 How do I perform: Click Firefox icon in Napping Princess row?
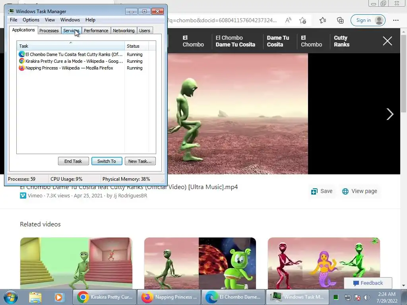click(22, 68)
